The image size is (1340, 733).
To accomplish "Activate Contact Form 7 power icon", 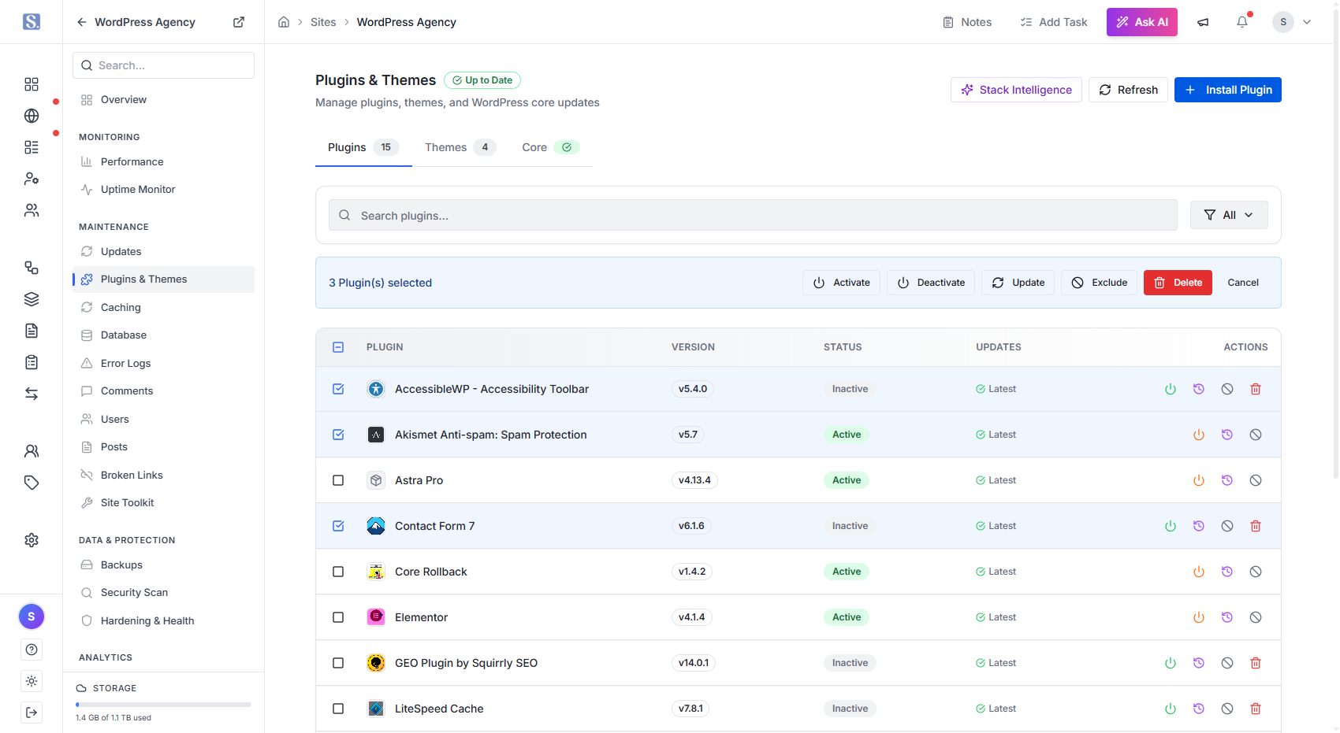I will pyautogui.click(x=1171, y=526).
